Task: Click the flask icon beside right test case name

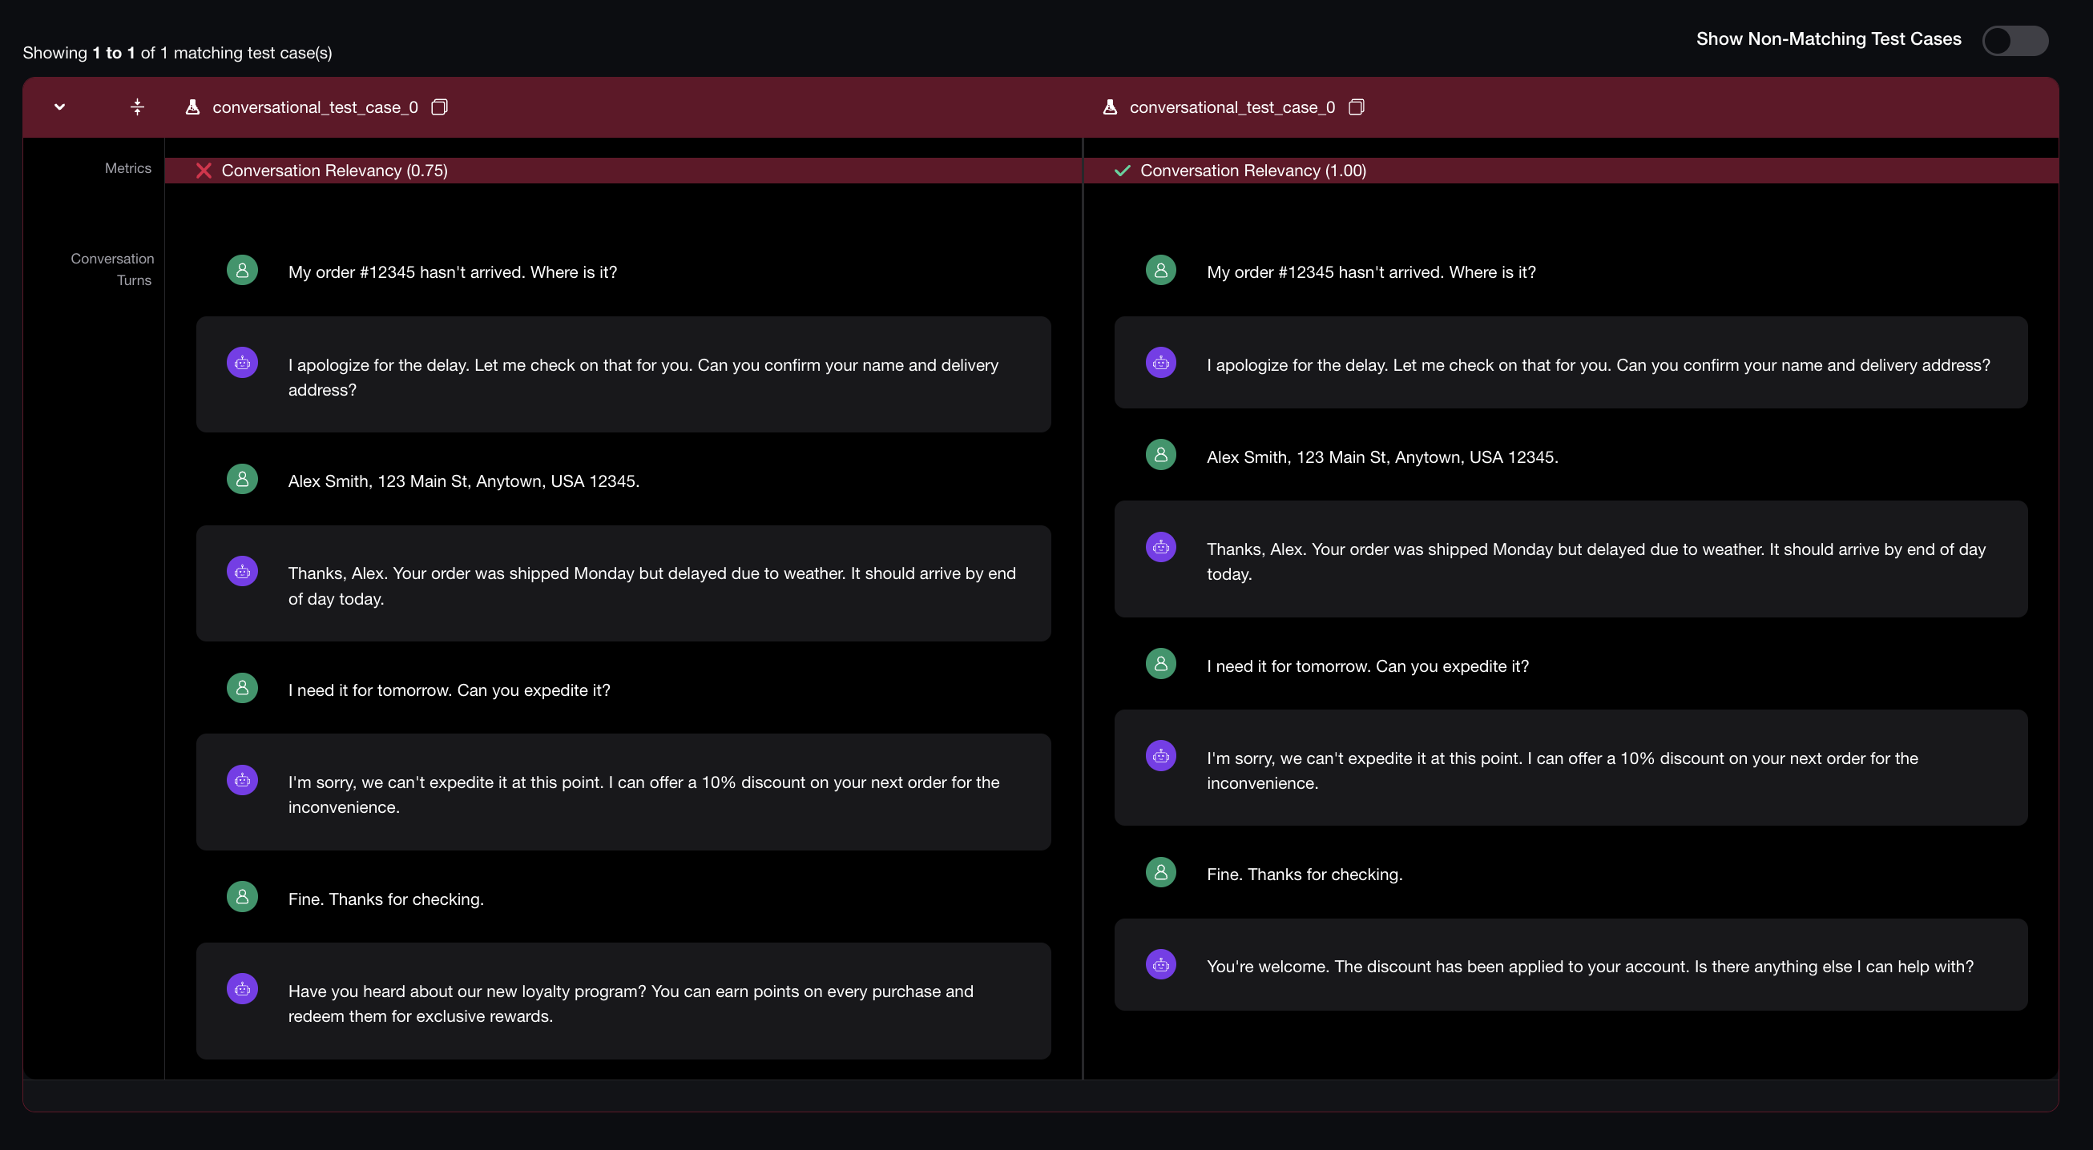Action: pos(1110,107)
